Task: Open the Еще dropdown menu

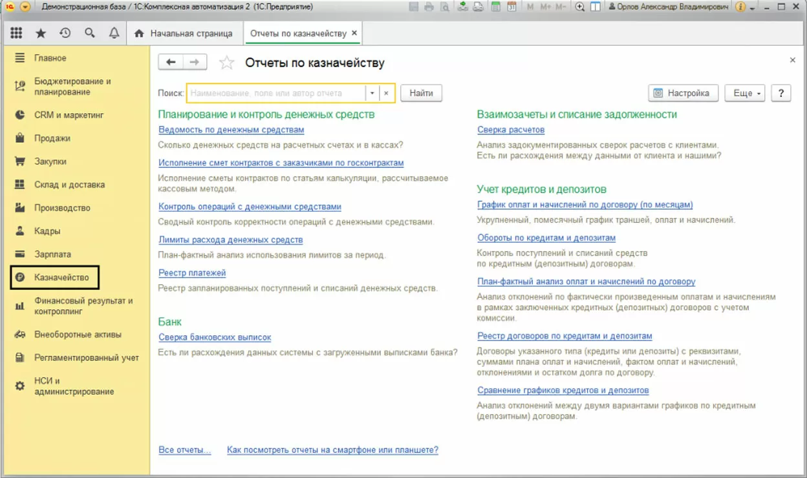Action: 745,93
